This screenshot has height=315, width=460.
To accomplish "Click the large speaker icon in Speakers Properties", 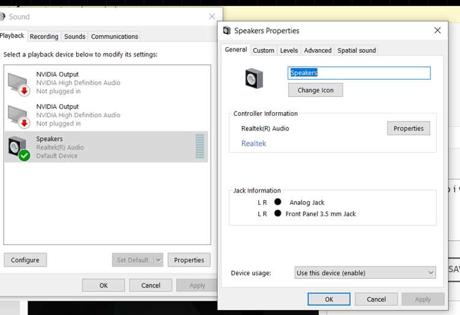I will [x=254, y=78].
